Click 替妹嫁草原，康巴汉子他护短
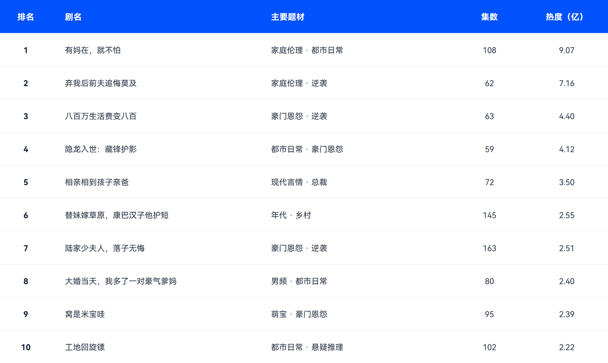608x363 pixels. (117, 216)
